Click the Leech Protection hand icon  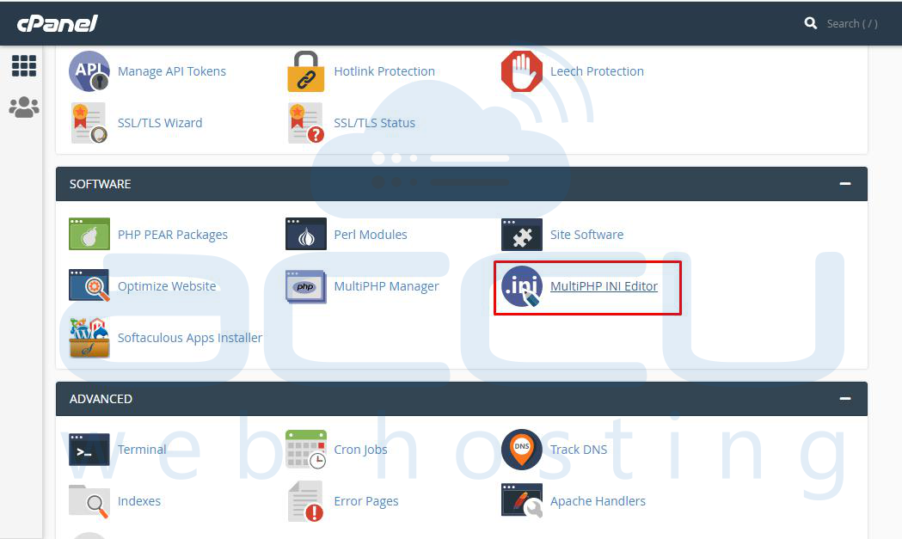[x=522, y=71]
